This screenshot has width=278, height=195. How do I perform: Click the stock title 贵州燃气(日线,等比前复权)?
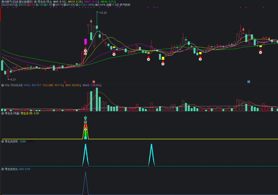click(17, 2)
